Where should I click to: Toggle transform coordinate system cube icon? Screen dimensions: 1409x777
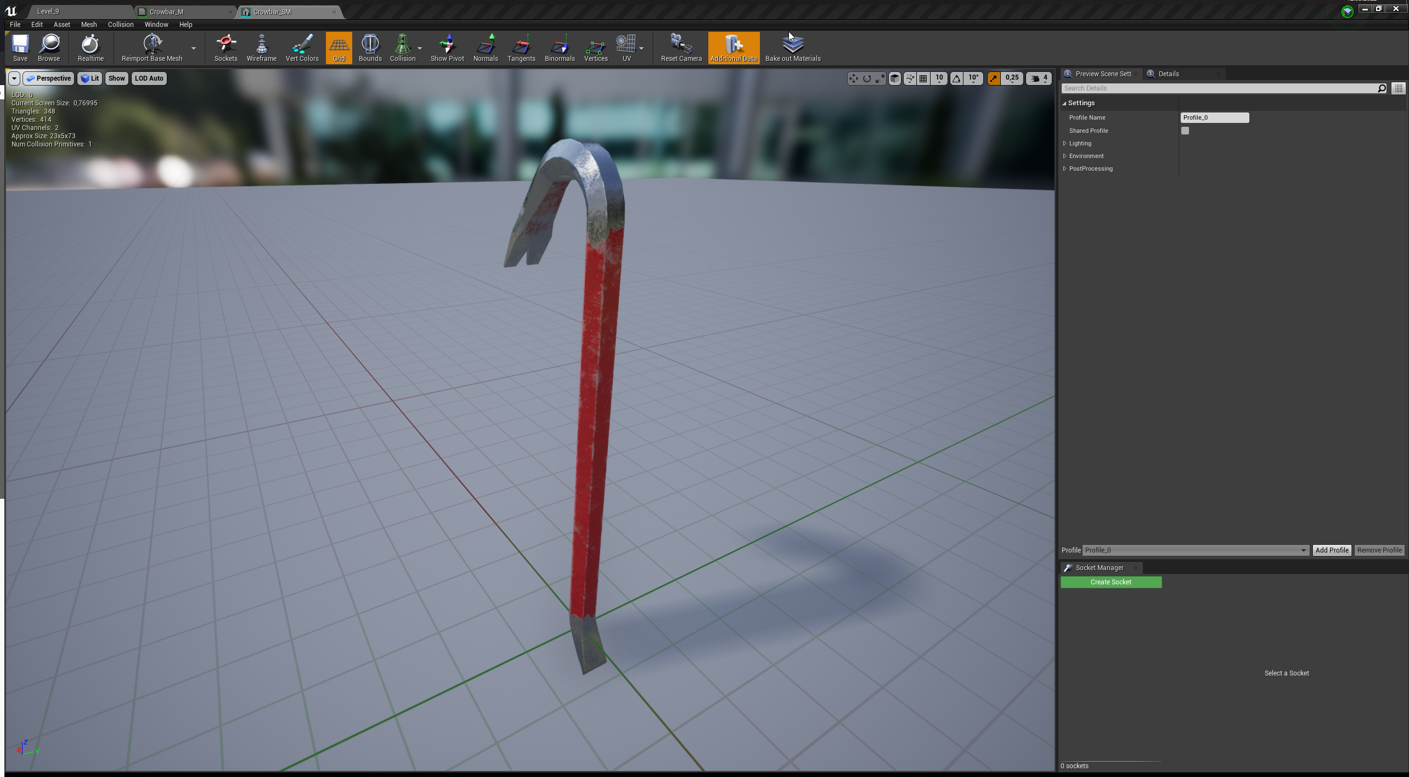[895, 78]
